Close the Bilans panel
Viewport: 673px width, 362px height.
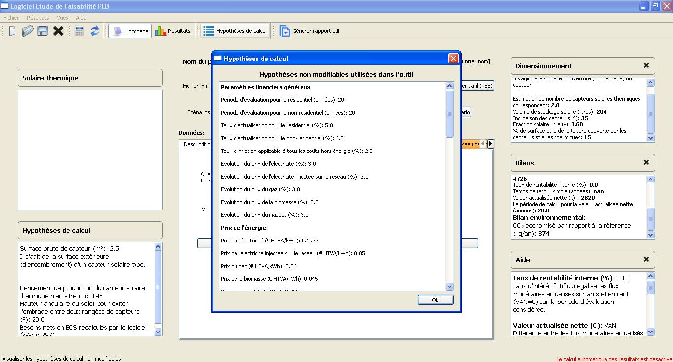pyautogui.click(x=646, y=162)
